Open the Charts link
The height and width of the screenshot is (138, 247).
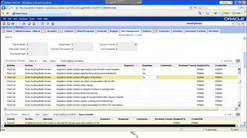[139, 35]
